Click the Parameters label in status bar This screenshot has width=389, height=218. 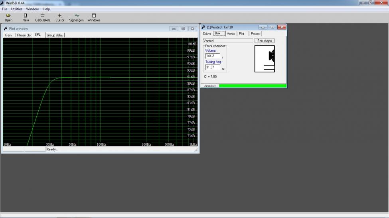[x=210, y=86]
